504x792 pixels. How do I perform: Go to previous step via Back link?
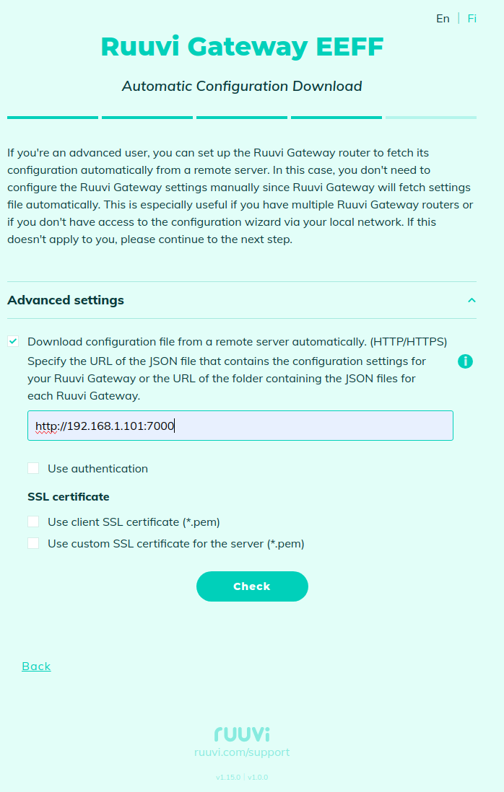pyautogui.click(x=36, y=666)
